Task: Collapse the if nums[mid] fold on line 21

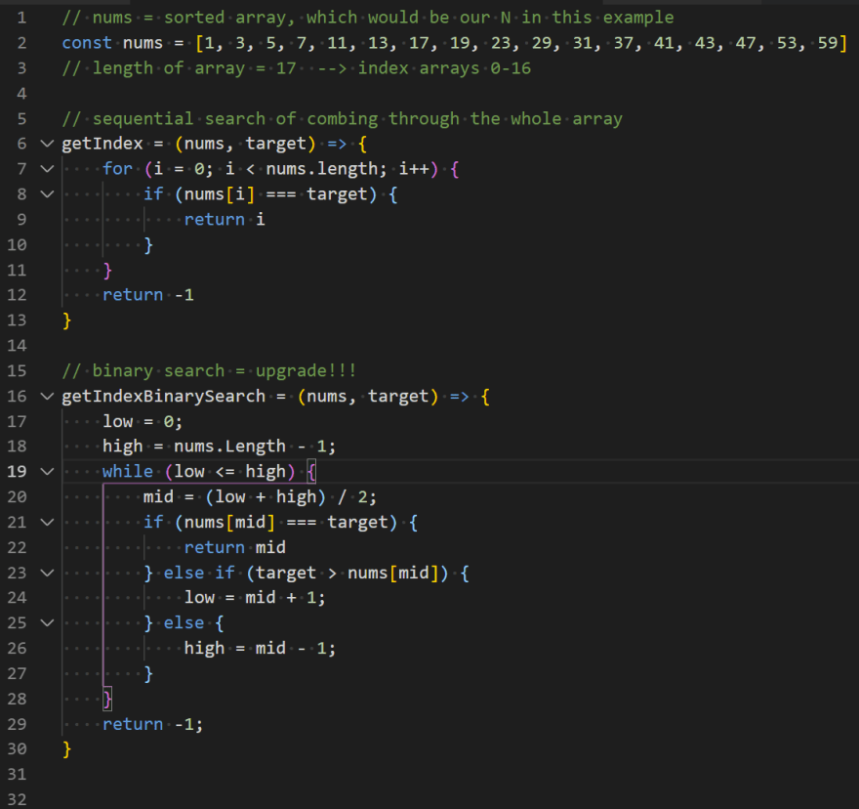Action: coord(48,522)
